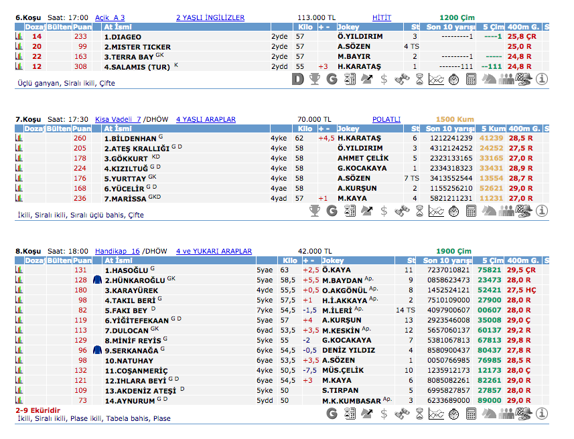574x439 pixels.
Task: Click the binoculars icon in race 6 toolbar
Action: click(x=401, y=79)
